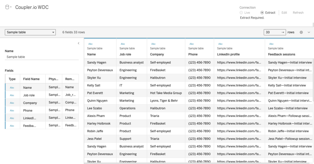Click the Phone column header

click(x=193, y=54)
